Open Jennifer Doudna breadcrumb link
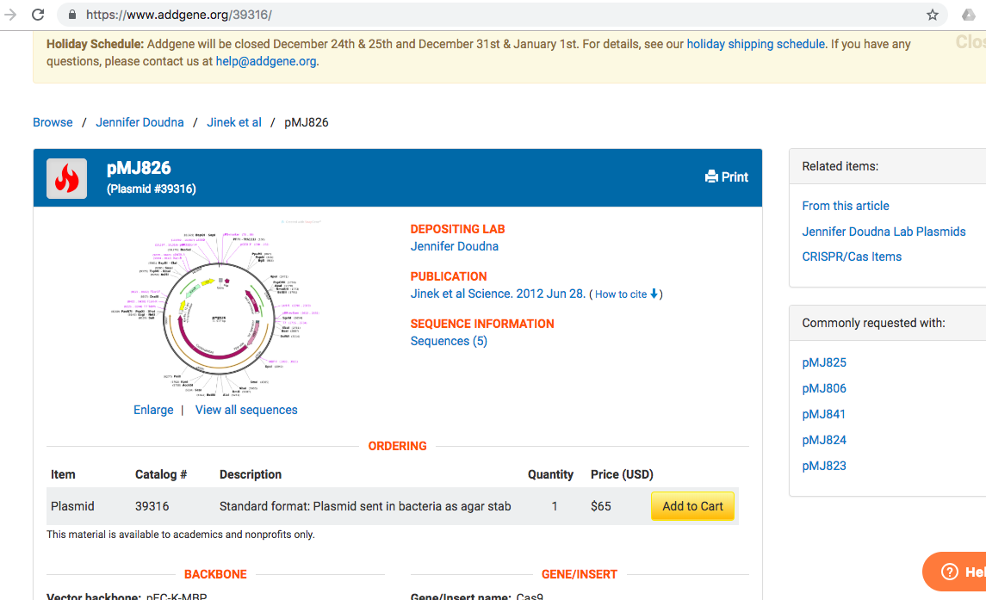This screenshot has width=986, height=600. [140, 122]
